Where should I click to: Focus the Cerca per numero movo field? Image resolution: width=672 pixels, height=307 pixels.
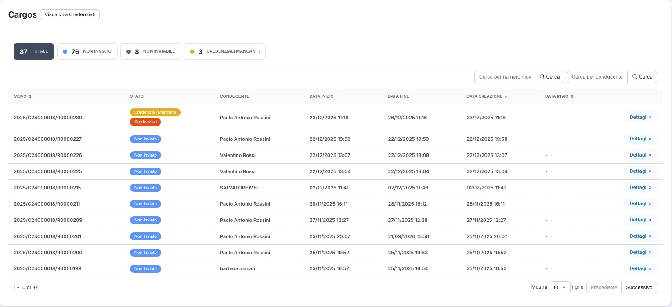[505, 77]
